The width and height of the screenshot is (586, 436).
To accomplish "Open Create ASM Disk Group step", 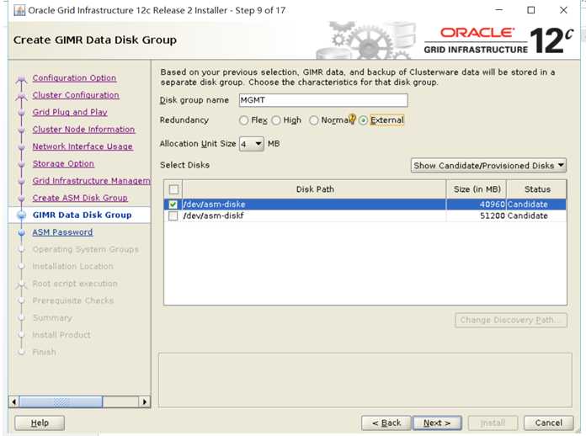I will coord(80,198).
